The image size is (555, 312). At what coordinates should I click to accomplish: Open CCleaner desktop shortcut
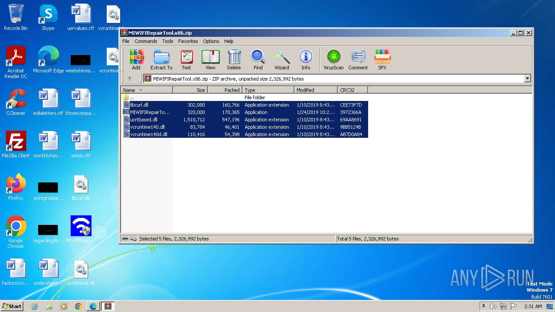coord(16,102)
